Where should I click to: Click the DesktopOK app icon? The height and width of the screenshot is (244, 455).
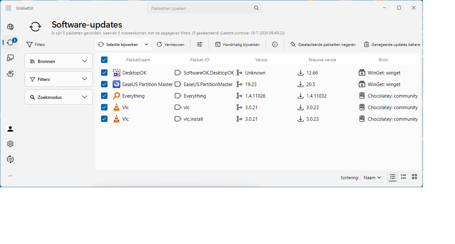coord(116,73)
